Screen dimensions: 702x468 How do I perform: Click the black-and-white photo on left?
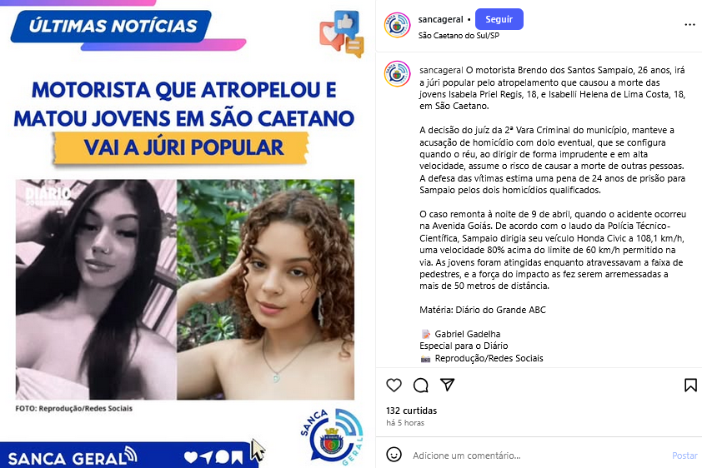pyautogui.click(x=96, y=290)
